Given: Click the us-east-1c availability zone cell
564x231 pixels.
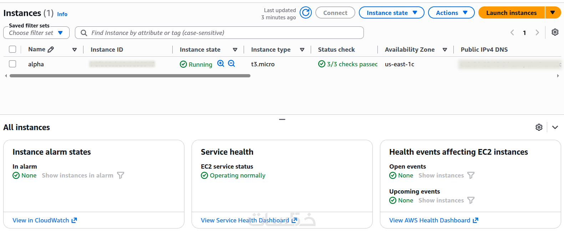Looking at the screenshot, I should pyautogui.click(x=400, y=64).
